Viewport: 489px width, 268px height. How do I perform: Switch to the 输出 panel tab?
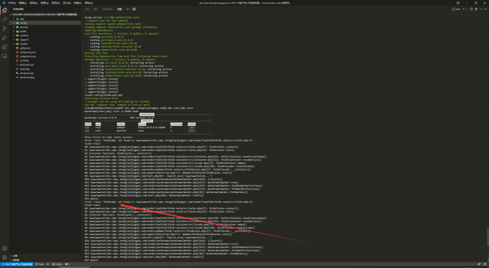96,9
